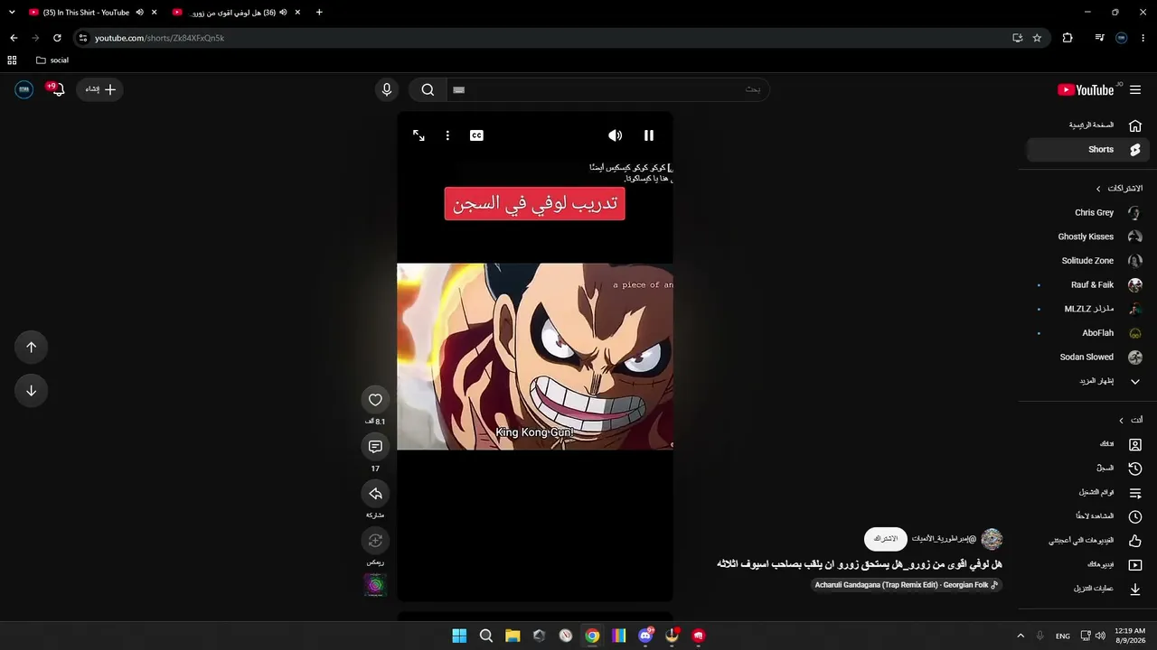Open the Windows Start menu

pyautogui.click(x=459, y=636)
